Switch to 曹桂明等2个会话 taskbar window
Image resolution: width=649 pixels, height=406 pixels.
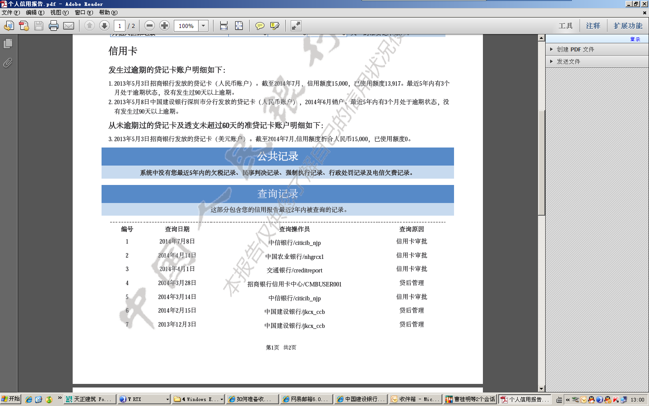click(469, 399)
